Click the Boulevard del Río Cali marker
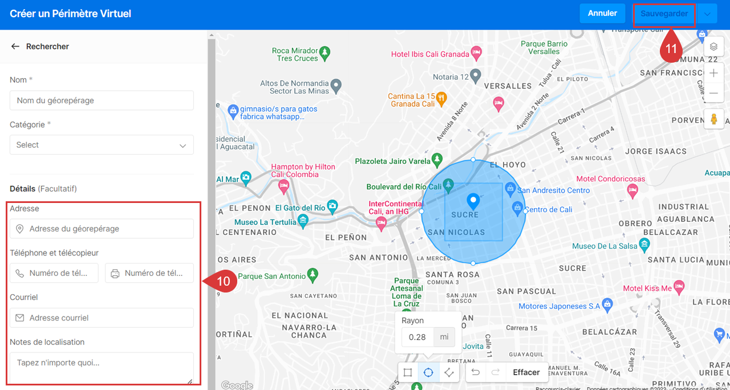The width and height of the screenshot is (730, 390). pyautogui.click(x=448, y=185)
